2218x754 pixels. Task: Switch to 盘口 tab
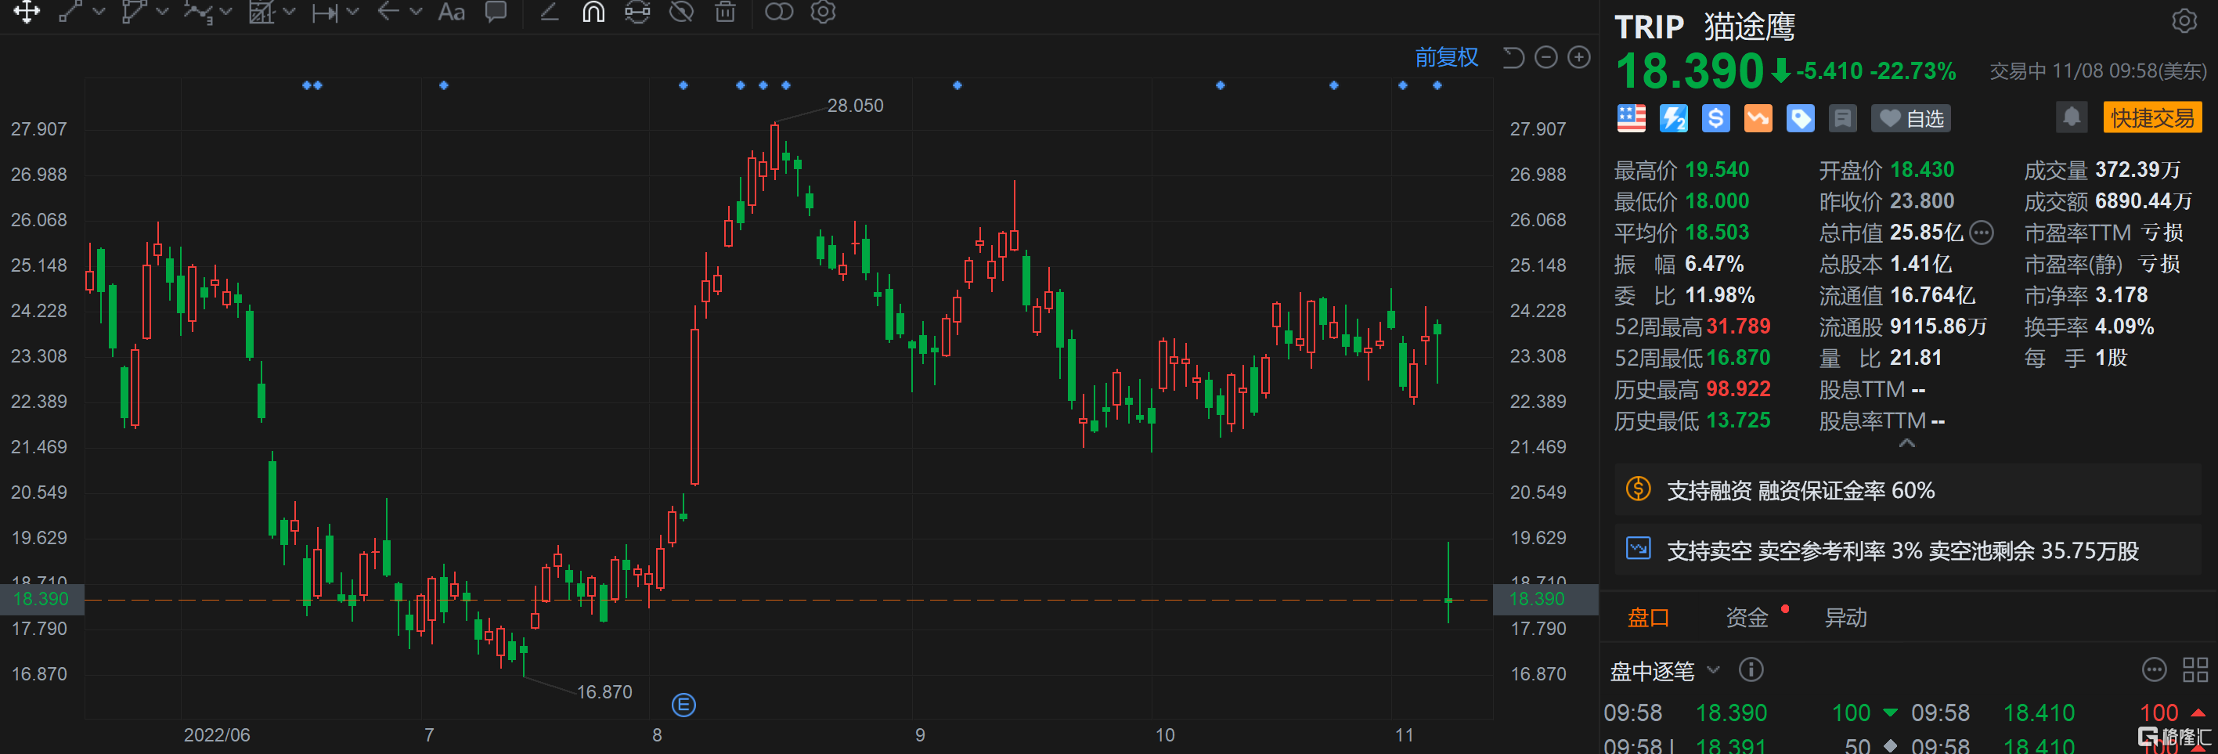tap(1648, 617)
